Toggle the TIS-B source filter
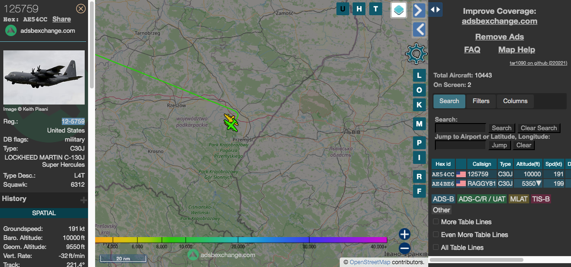571x267 pixels. point(541,199)
